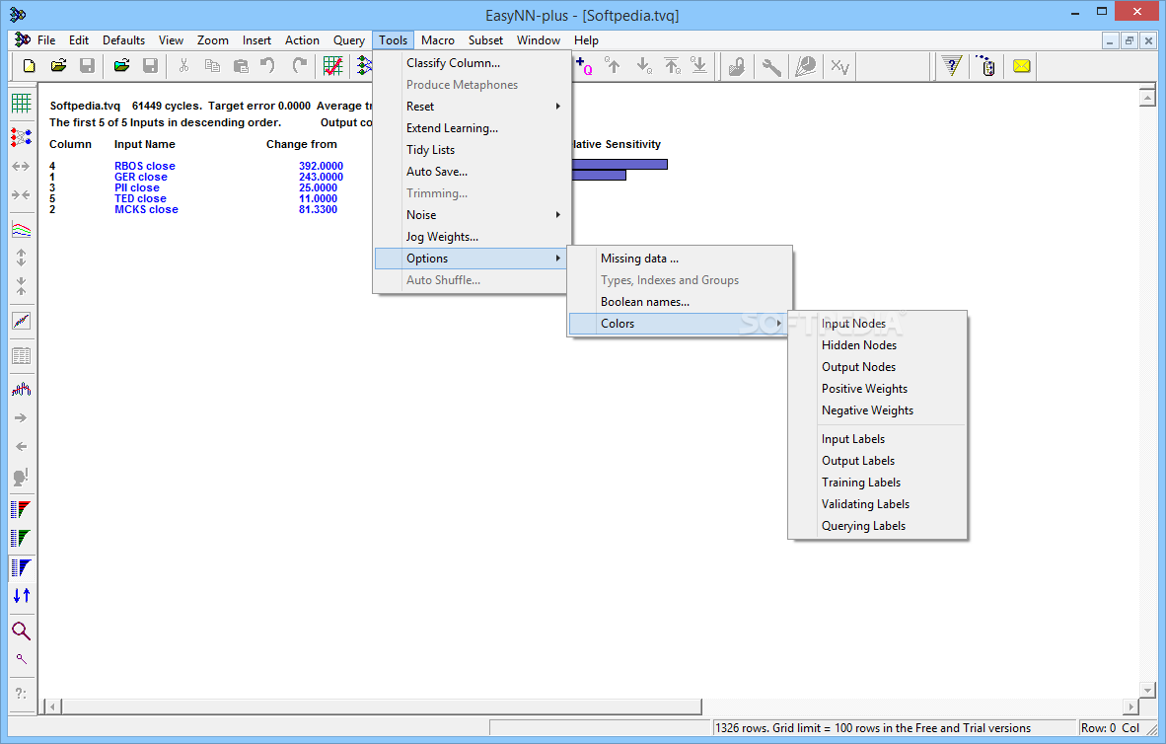The width and height of the screenshot is (1166, 744).
Task: Open the Macro menu
Action: pos(437,40)
